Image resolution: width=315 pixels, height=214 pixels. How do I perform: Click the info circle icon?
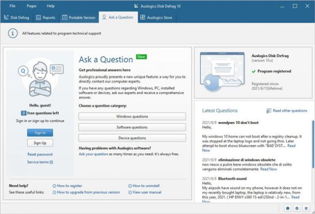(13, 33)
